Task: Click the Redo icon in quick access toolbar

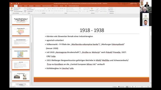Action: point(16,3)
